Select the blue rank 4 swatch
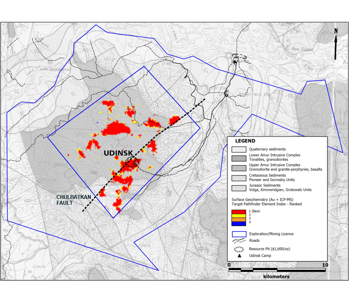This screenshot has height=281, width=349. [x=238, y=224]
